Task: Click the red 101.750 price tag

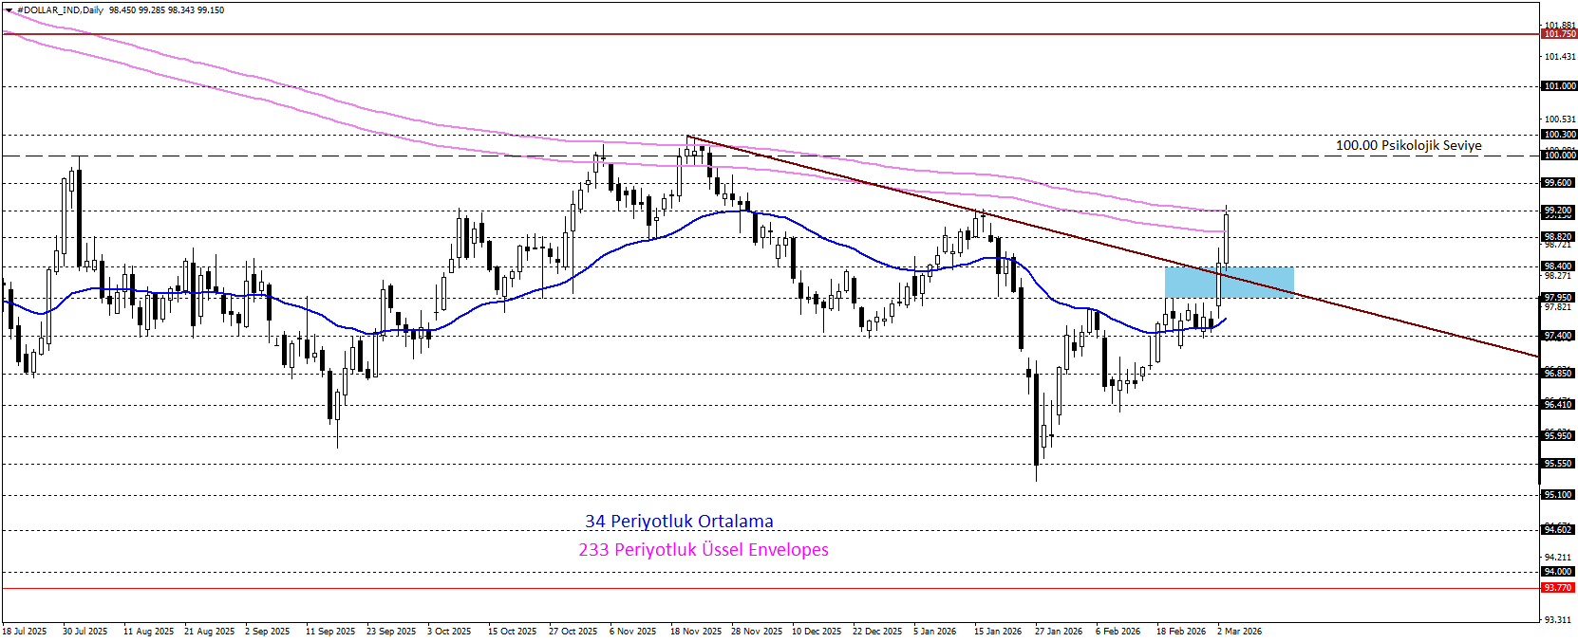Action: pyautogui.click(x=1559, y=34)
